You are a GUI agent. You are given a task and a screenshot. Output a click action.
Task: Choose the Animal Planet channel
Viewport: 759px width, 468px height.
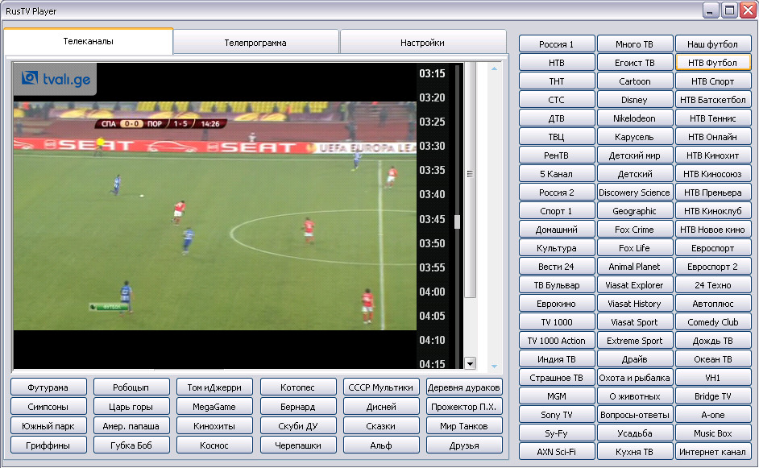[634, 267]
